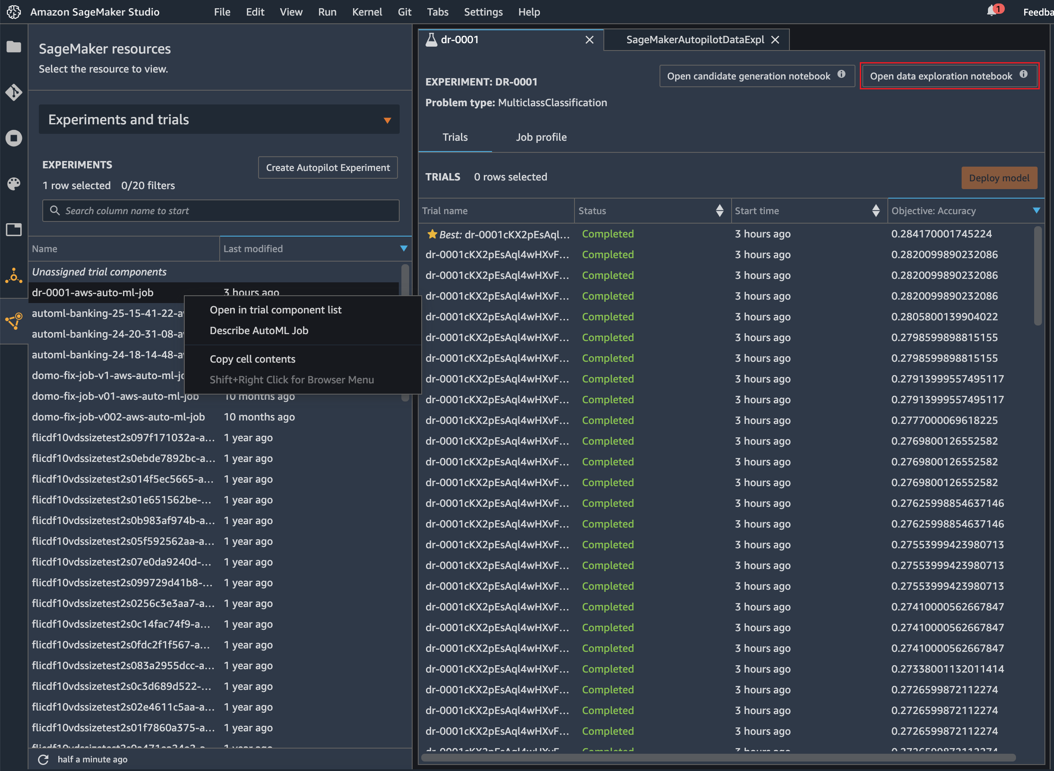Click the notifications bell icon

click(991, 12)
